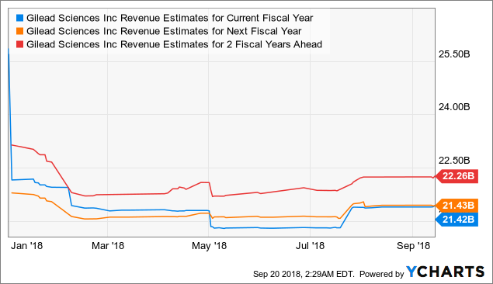Click the 22.50B y-axis label
The height and width of the screenshot is (284, 493).
pos(454,161)
